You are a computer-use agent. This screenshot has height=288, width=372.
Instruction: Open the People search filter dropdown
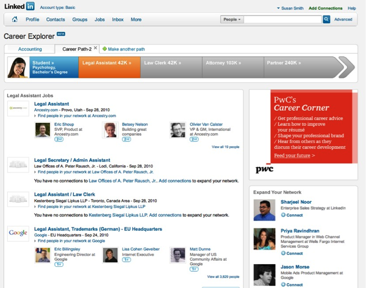(232, 19)
